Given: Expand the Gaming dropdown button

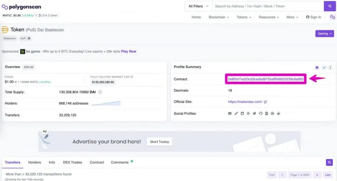Looking at the screenshot, I should tap(325, 33).
